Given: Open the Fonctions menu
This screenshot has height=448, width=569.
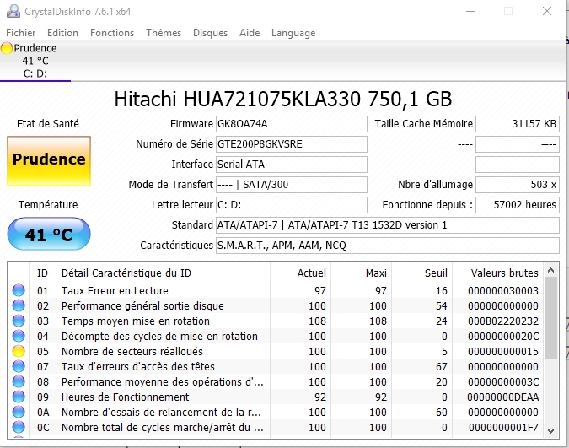Looking at the screenshot, I should click(112, 33).
